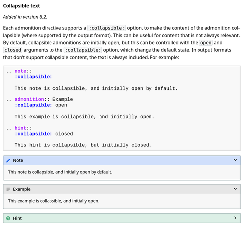Click ':collapsible: closed' line in code block
The image size is (249, 226).
point(44,134)
